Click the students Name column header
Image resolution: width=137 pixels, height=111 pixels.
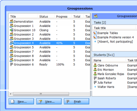pyautogui.click(x=109, y=60)
